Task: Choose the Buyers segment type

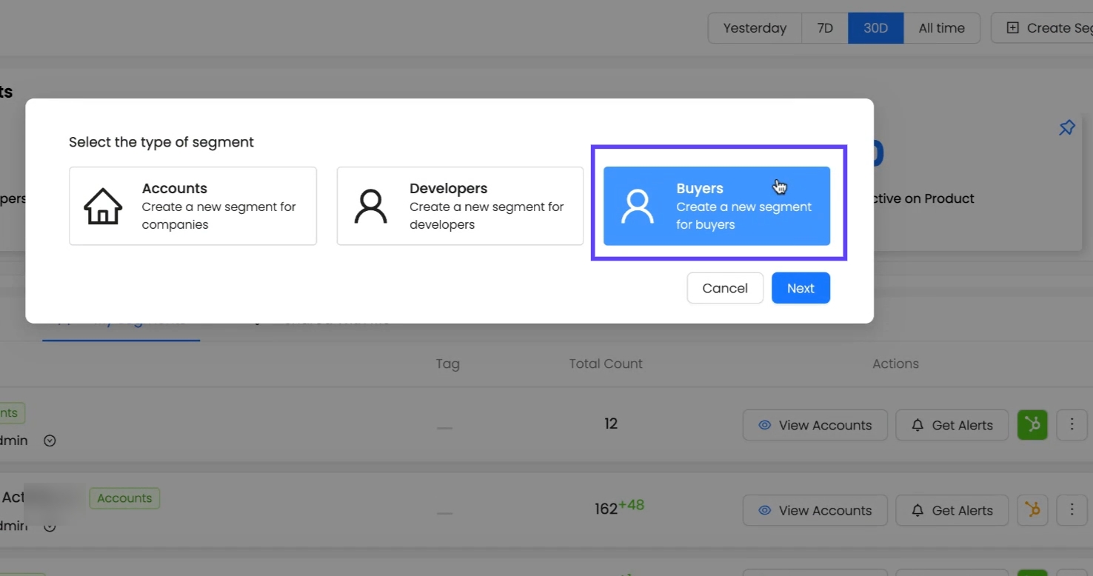Action: click(x=717, y=206)
